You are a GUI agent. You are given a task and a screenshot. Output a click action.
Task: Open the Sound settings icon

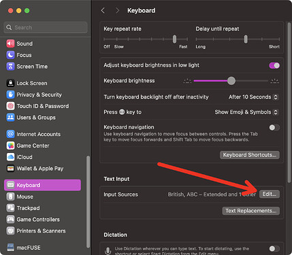click(x=10, y=44)
